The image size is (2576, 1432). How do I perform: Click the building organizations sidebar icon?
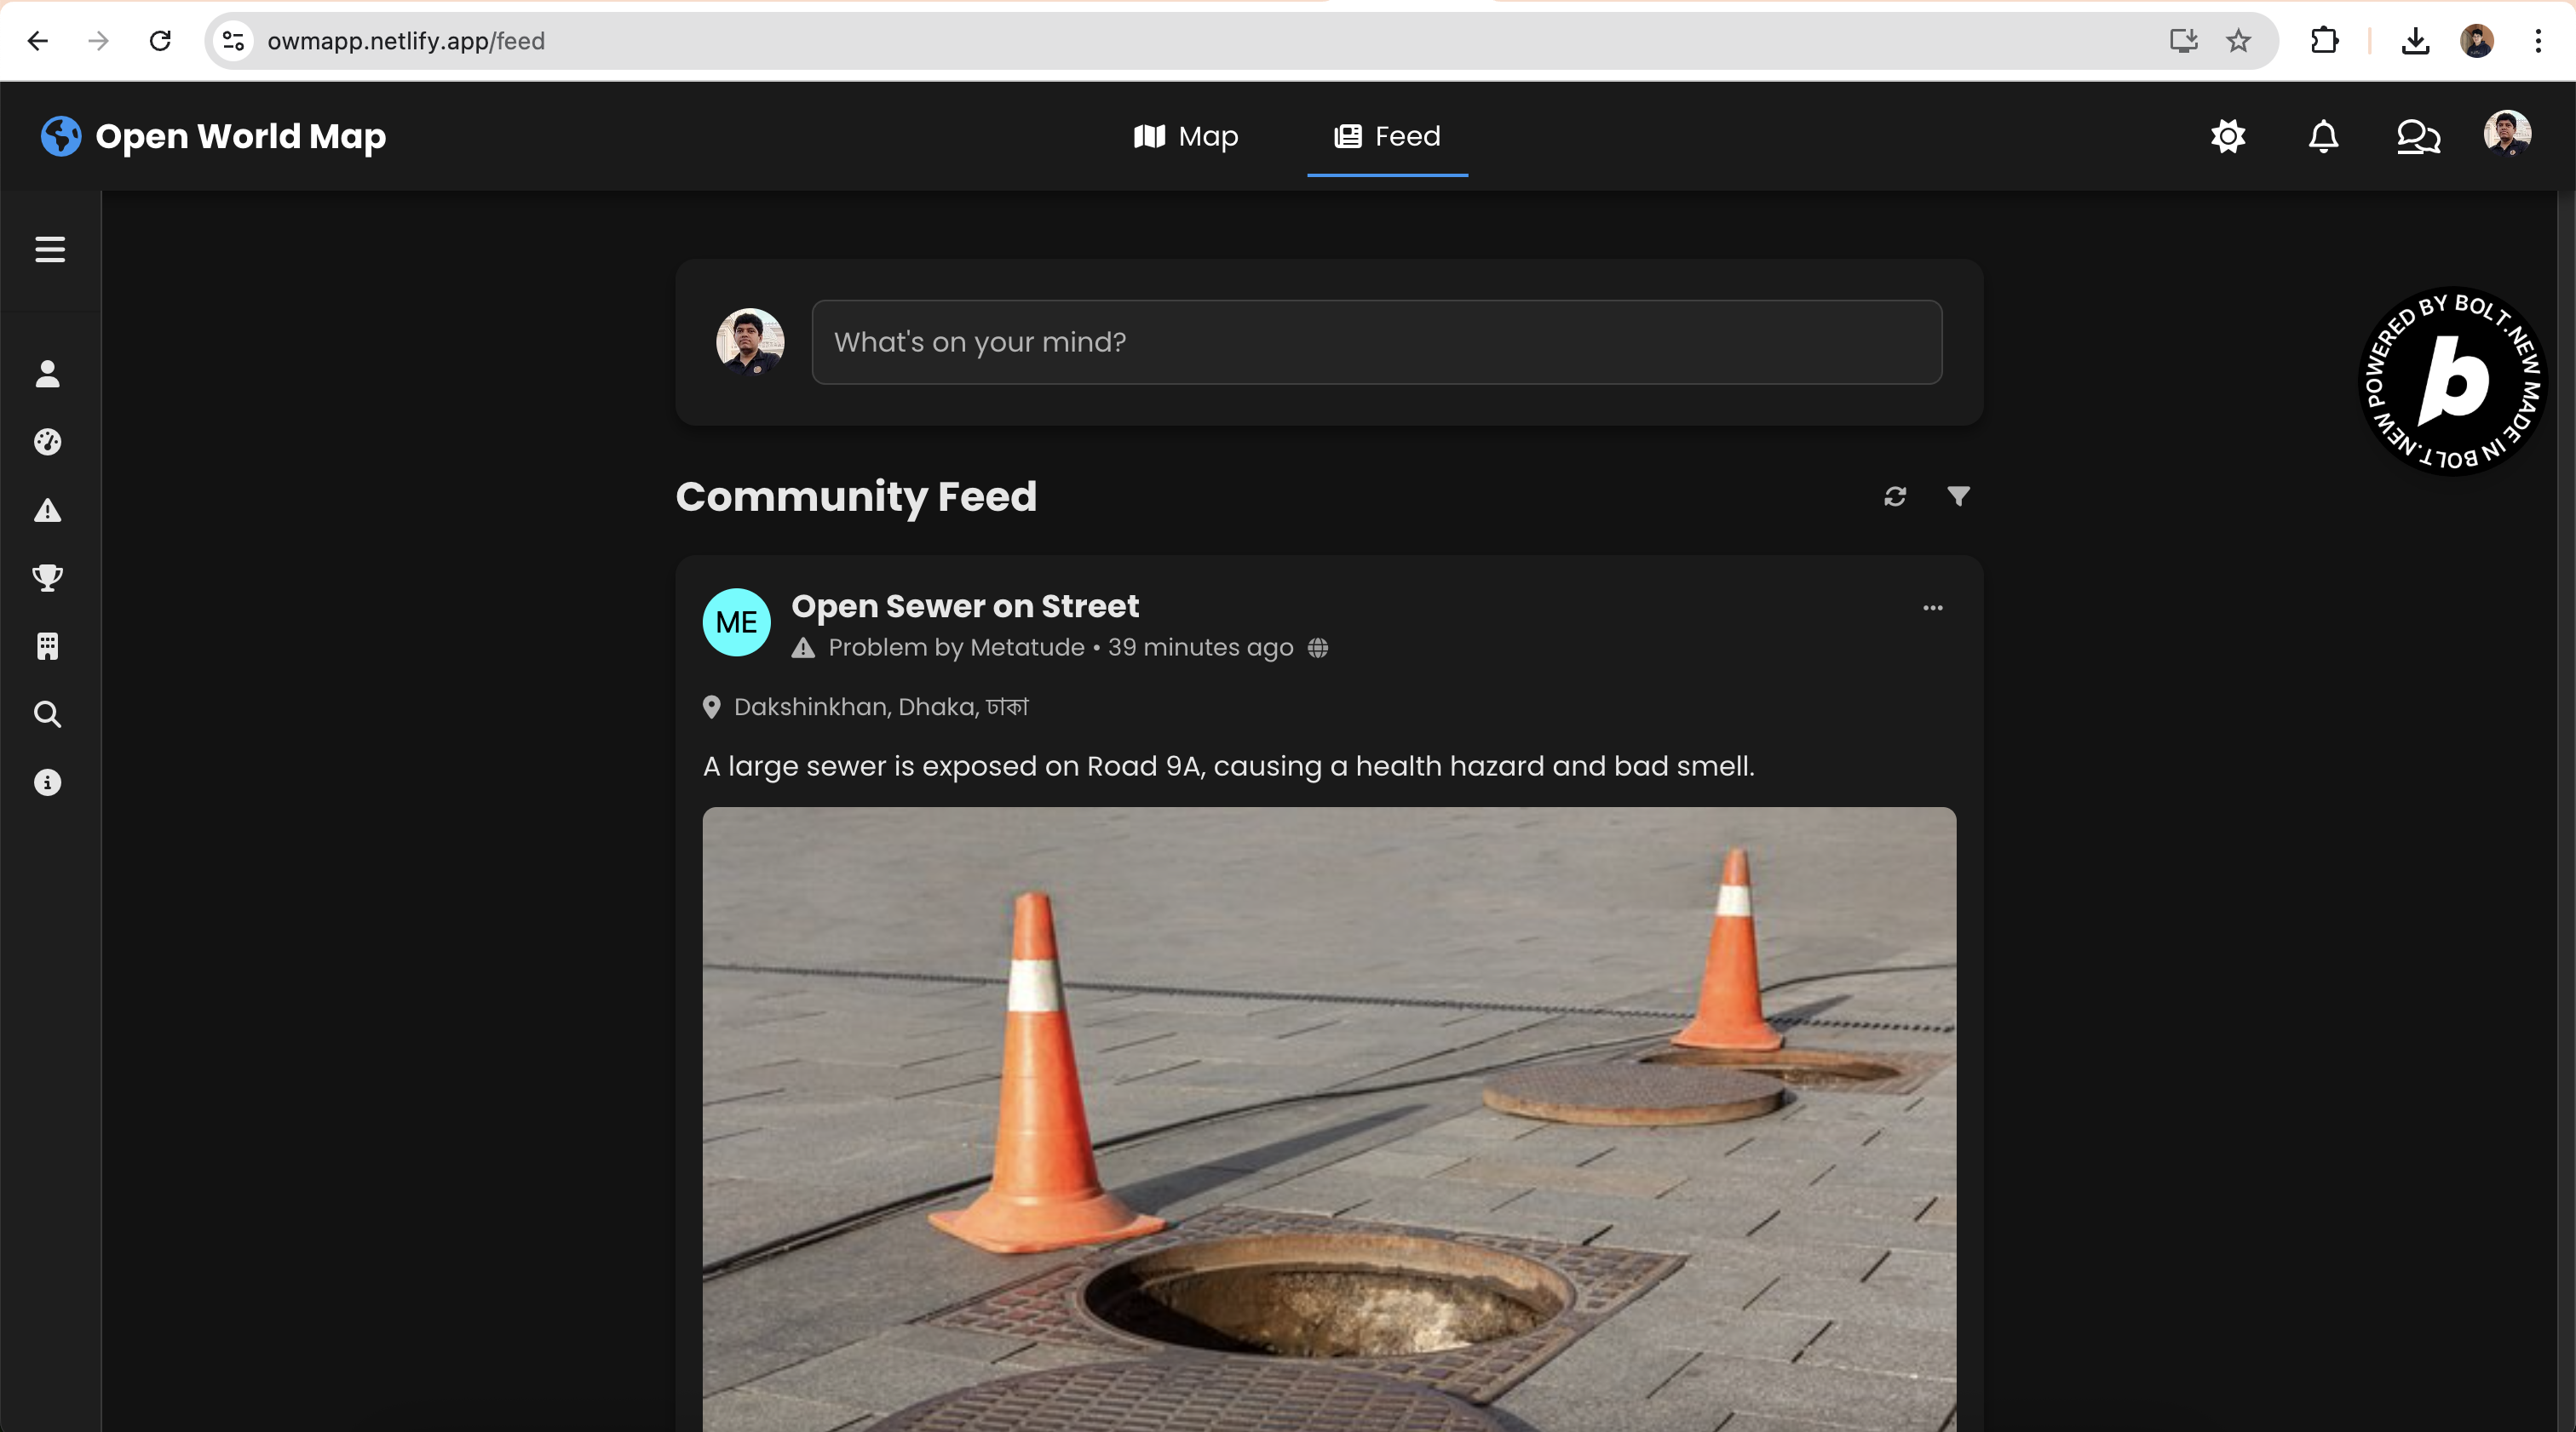coord(48,646)
